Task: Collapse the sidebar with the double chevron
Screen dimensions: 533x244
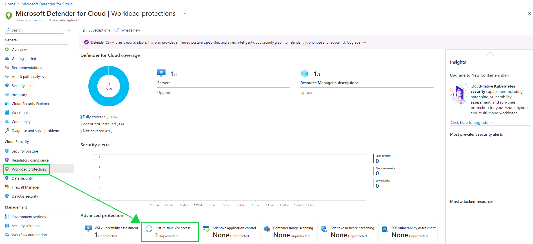Action: [x=69, y=30]
